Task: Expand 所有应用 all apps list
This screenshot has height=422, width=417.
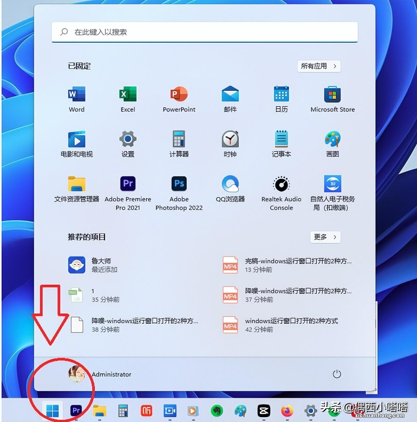Action: pyautogui.click(x=319, y=66)
